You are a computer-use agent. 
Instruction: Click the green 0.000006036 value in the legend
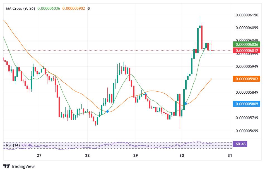(49, 9)
